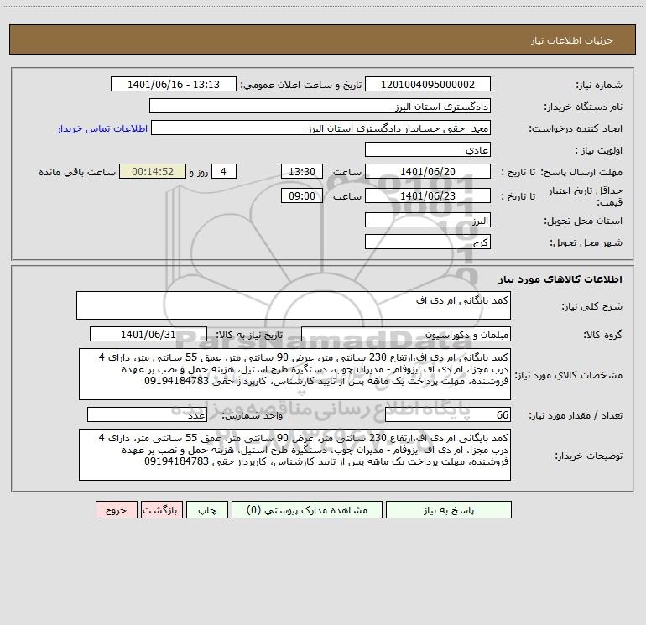This screenshot has width=646, height=625.
Task: Click the 'چاپ' print button
Action: coord(207,509)
